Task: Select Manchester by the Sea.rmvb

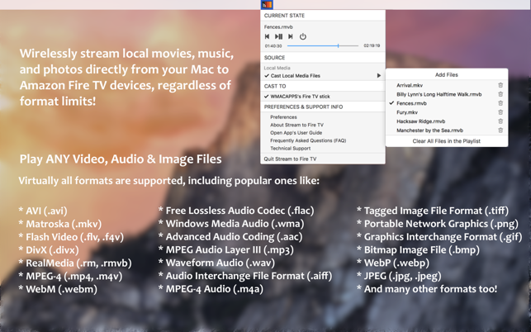Action: click(x=429, y=130)
